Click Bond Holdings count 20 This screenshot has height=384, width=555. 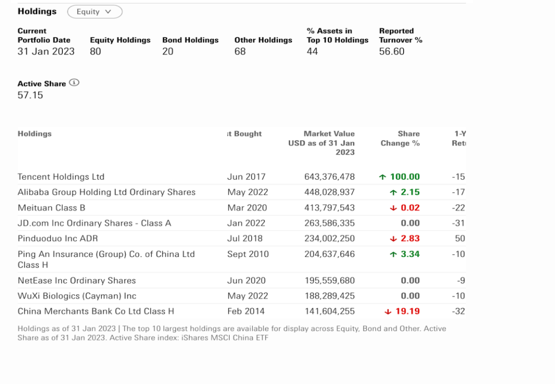168,51
